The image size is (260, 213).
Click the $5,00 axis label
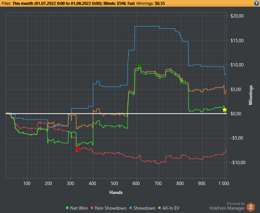236,90
